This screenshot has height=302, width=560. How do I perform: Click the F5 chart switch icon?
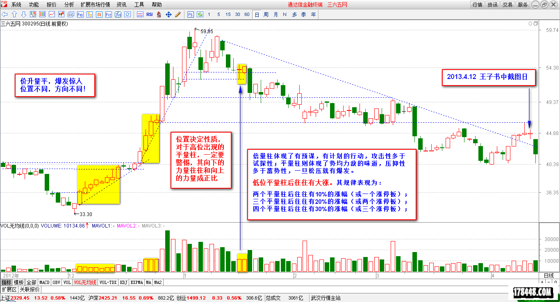tap(191, 14)
